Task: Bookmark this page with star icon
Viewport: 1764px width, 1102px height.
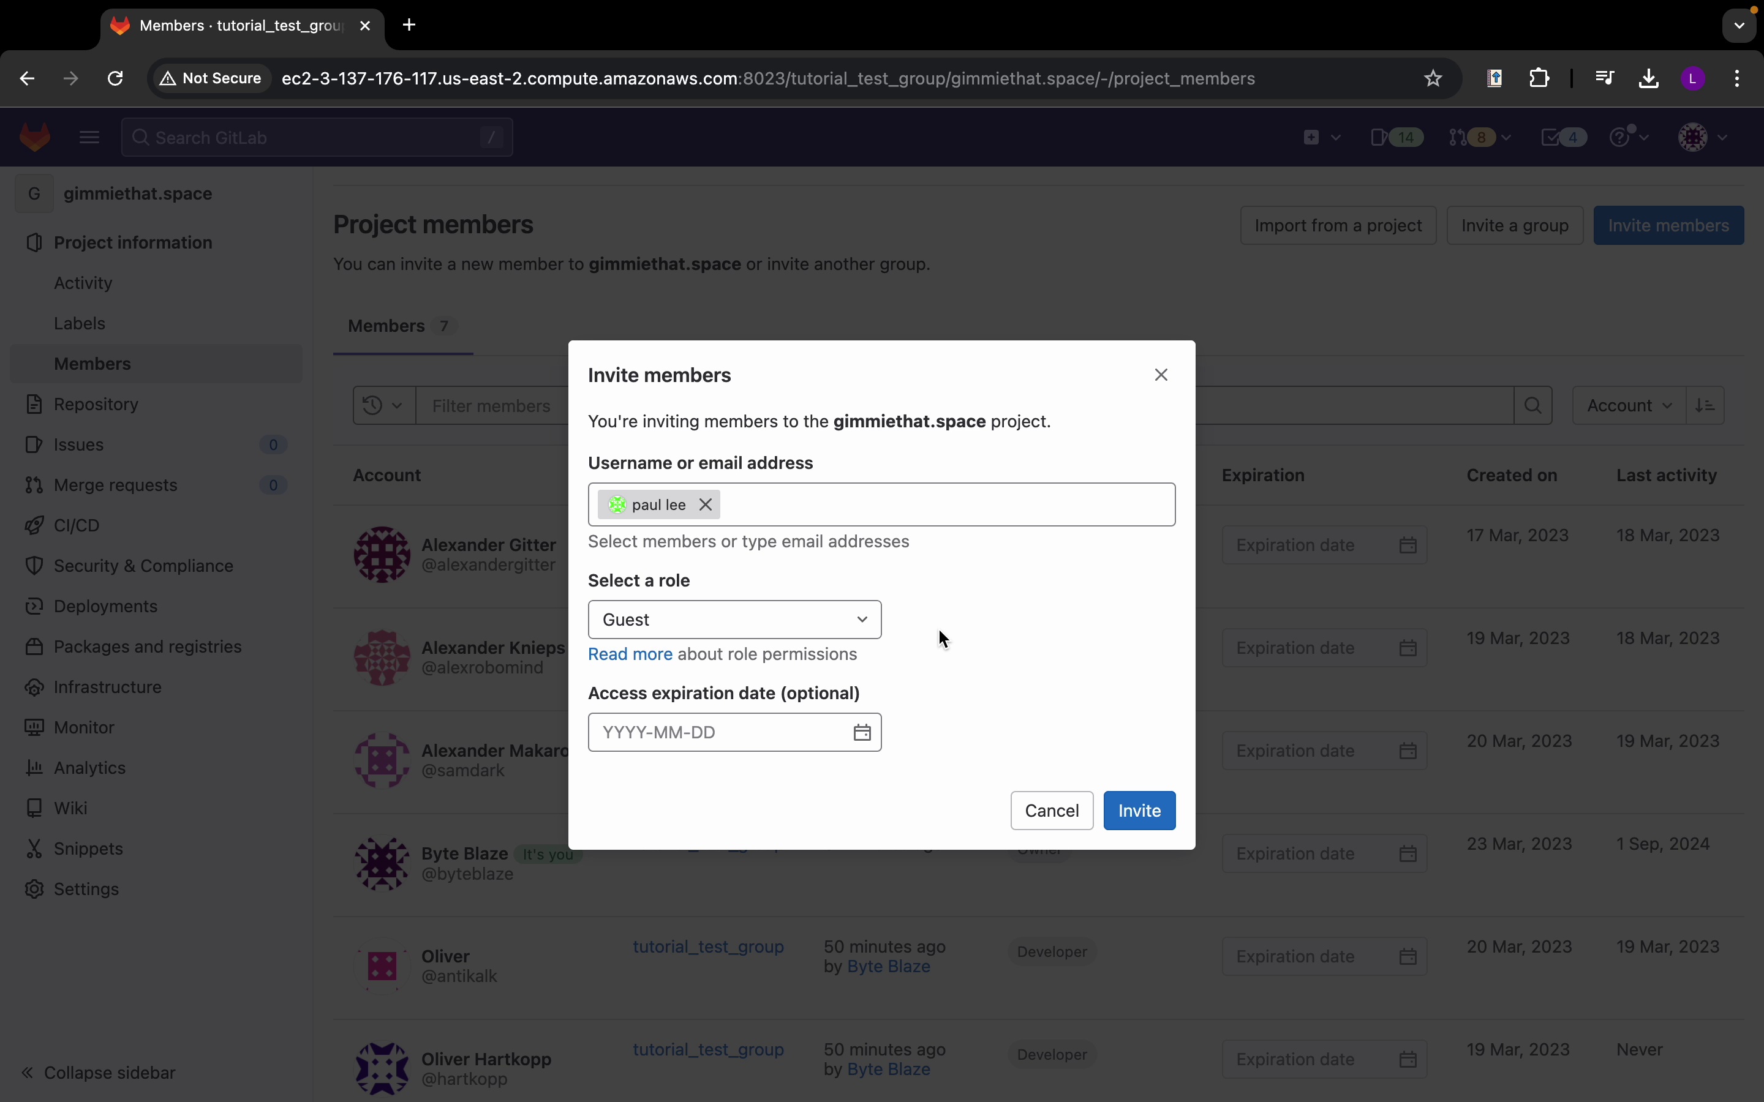Action: [1433, 79]
